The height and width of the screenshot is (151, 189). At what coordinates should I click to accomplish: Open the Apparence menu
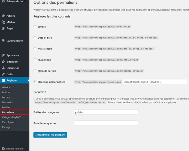[13, 56]
